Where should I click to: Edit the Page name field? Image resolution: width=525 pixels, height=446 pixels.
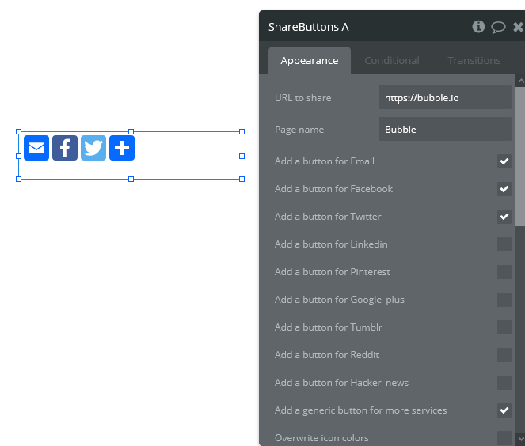pyautogui.click(x=445, y=129)
